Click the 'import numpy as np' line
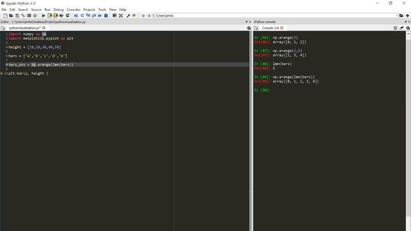This screenshot has height=231, width=411. point(27,34)
